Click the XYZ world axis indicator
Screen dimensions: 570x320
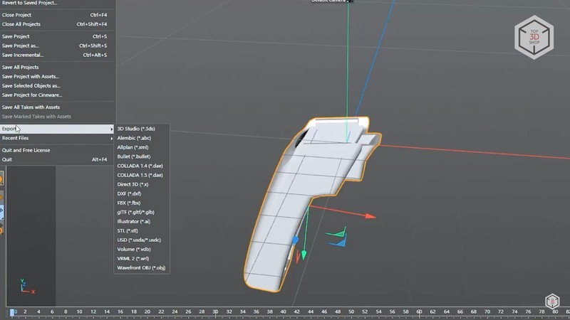[27, 287]
